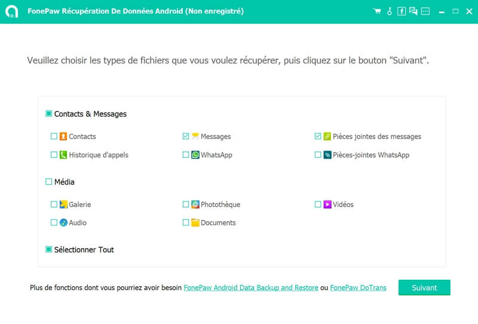Open the shopping cart purchase icon
Image resolution: width=478 pixels, height=324 pixels.
click(377, 11)
